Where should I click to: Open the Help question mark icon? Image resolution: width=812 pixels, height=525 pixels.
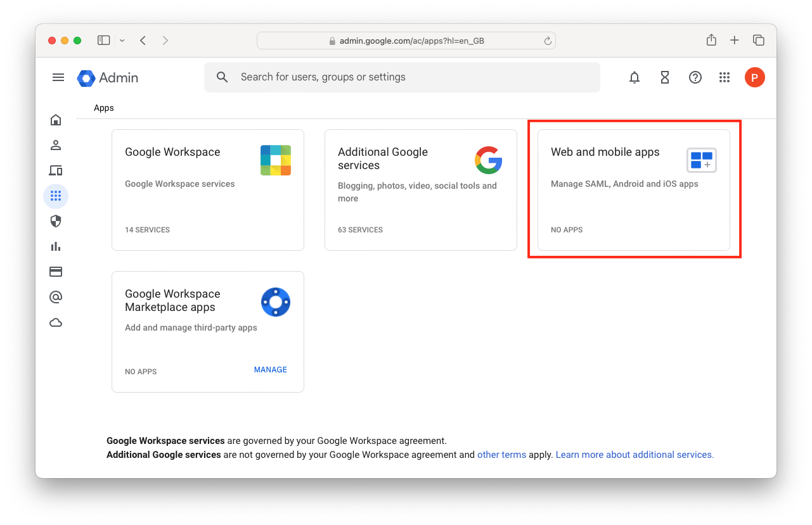coord(695,77)
